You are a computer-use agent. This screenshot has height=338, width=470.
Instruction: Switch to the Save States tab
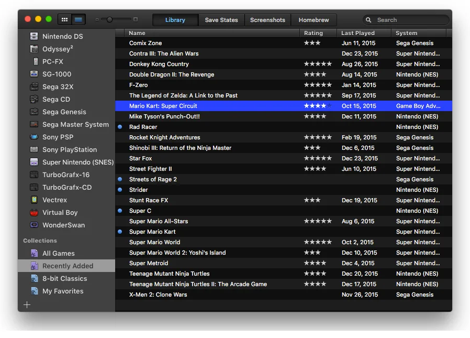pyautogui.click(x=221, y=19)
